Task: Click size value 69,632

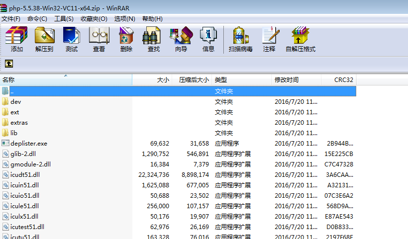Action: [160, 144]
